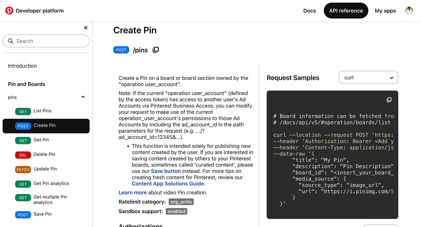The width and height of the screenshot is (421, 227).
Task: Click the enabled sandbox tag
Action: 177,211
